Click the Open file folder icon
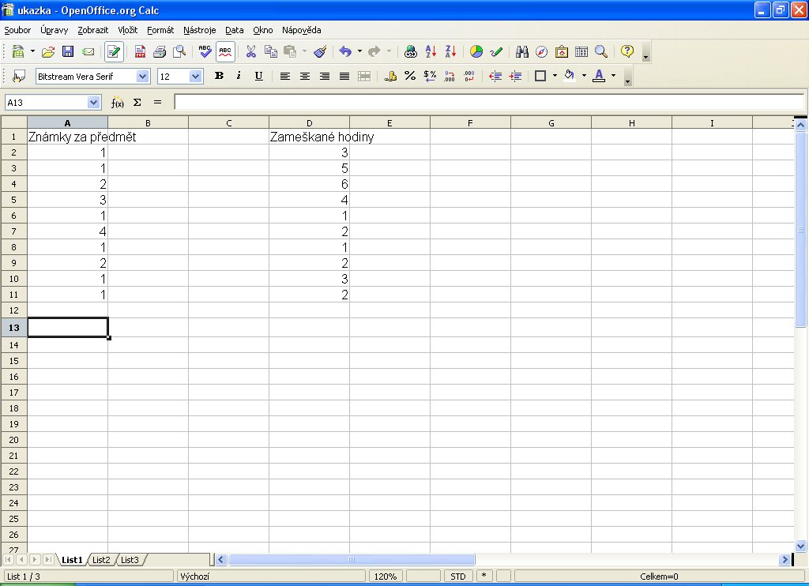The width and height of the screenshot is (809, 586). point(48,51)
